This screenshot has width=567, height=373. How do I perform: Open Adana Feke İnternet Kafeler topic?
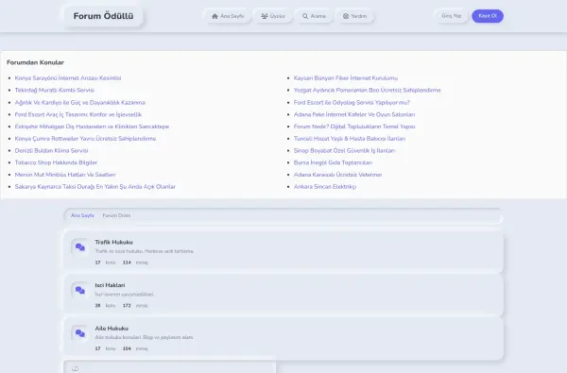(x=354, y=114)
